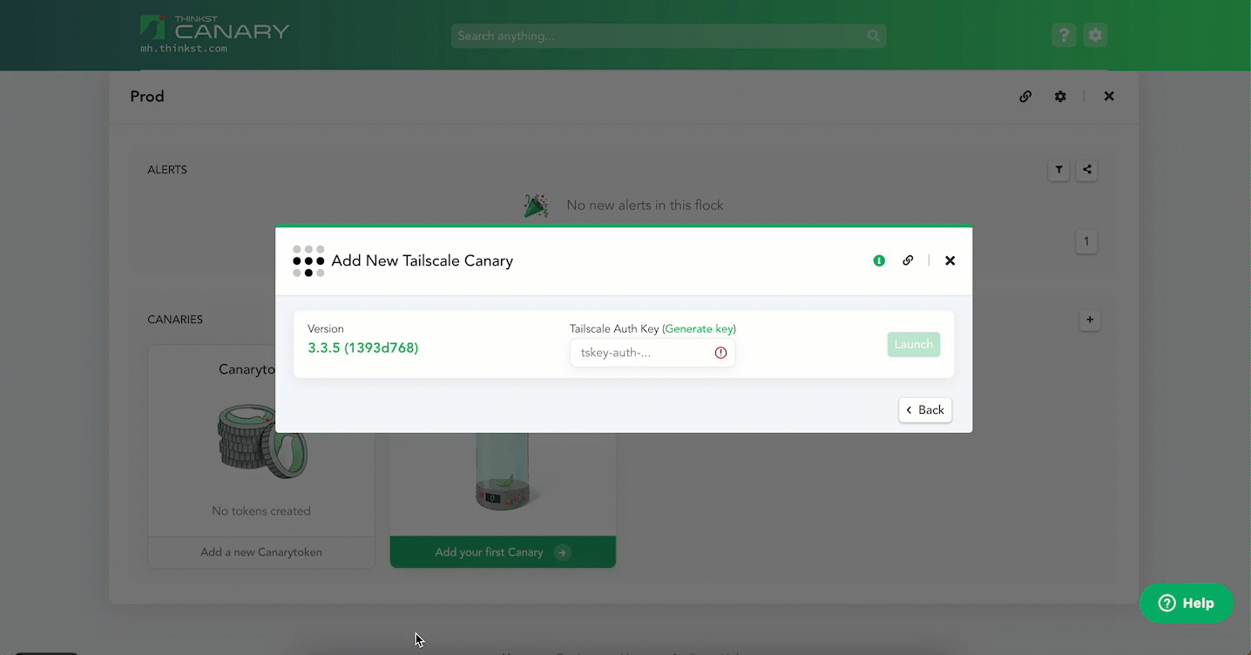Click the Tailscale dots logo icon
The height and width of the screenshot is (655, 1251).
pyautogui.click(x=308, y=261)
